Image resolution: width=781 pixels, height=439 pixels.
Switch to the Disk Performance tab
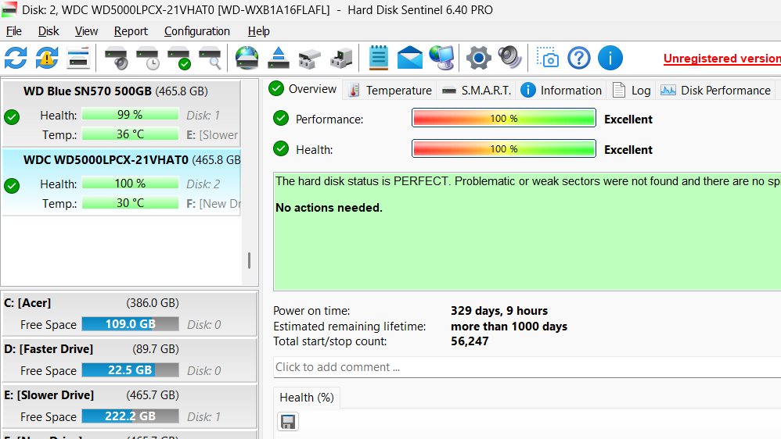click(716, 91)
